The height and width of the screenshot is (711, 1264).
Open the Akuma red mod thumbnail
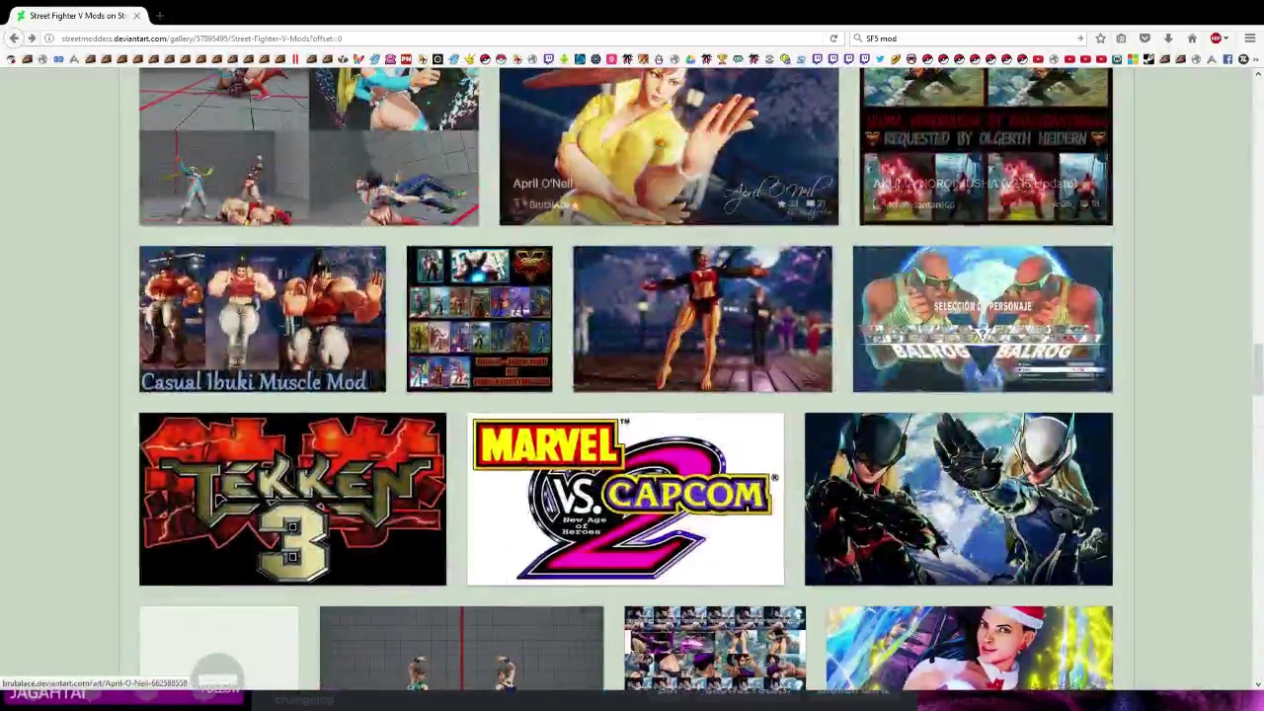point(986,146)
